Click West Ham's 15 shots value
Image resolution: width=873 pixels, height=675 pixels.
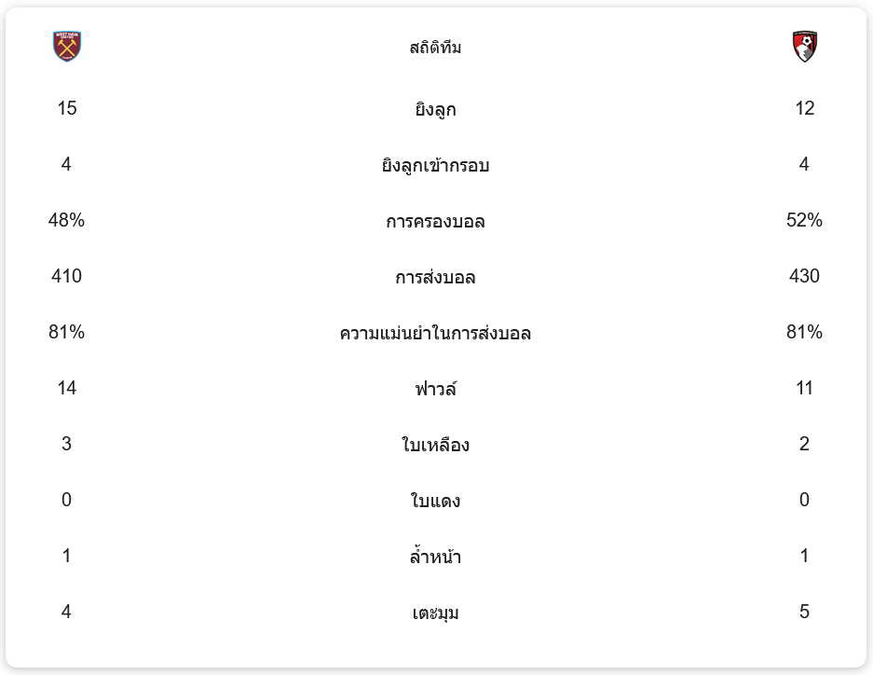67,108
